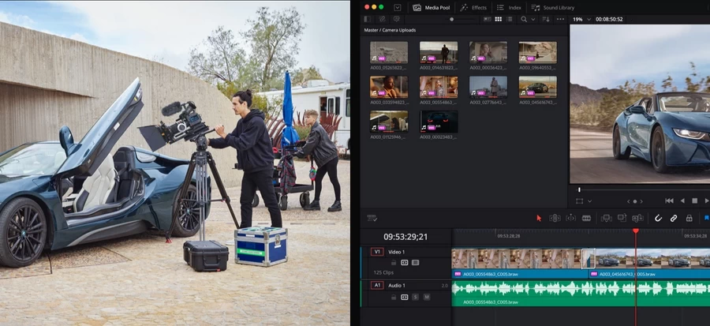Select clip thumbnail A003_01125946
The height and width of the screenshot is (326, 710).
pos(389,122)
